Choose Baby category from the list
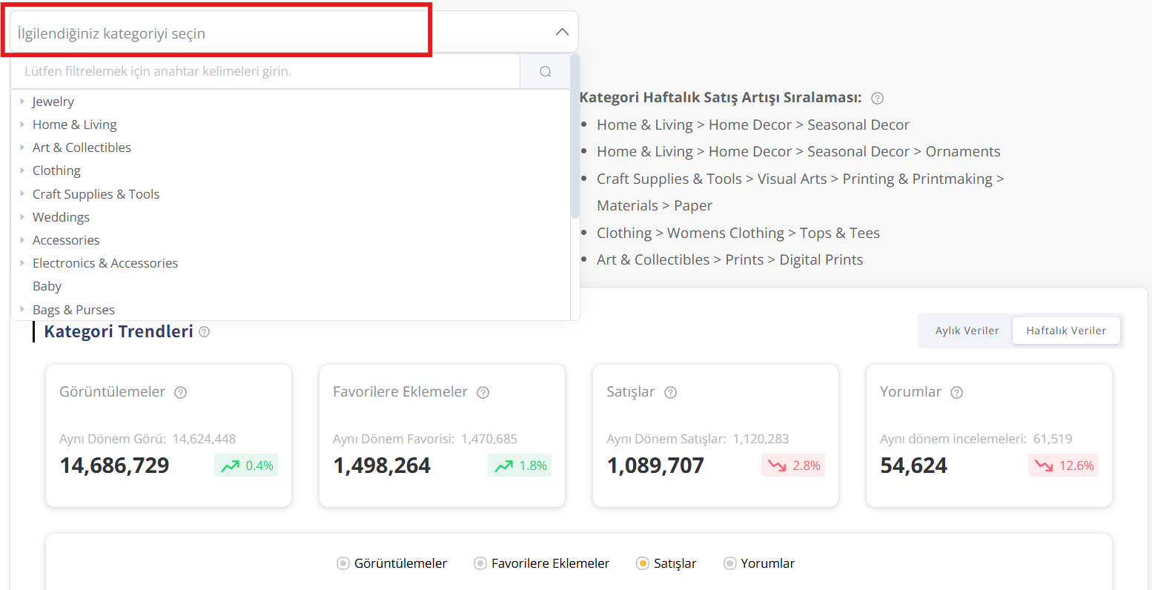The height and width of the screenshot is (590, 1152). [x=47, y=286]
